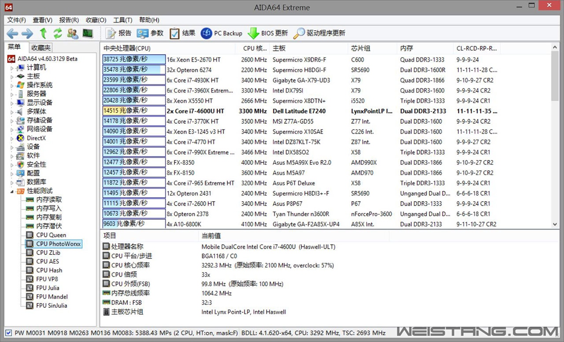Switch to the 菜单 tab
The width and height of the screenshot is (564, 342).
14,47
